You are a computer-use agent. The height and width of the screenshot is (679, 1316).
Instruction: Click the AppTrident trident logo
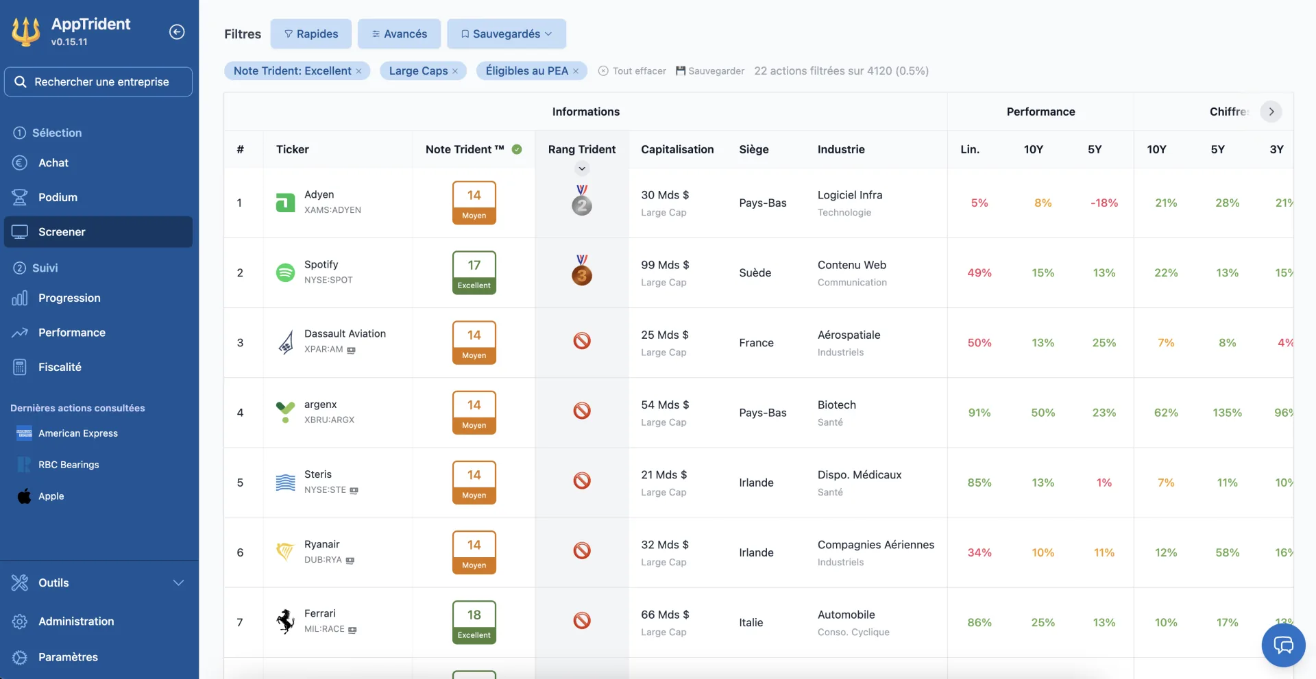point(26,31)
